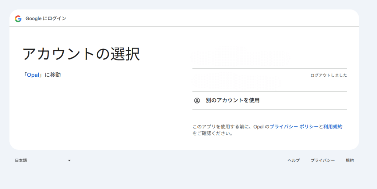Open the 規約 footer link
Image resolution: width=377 pixels, height=189 pixels.
[x=350, y=160]
